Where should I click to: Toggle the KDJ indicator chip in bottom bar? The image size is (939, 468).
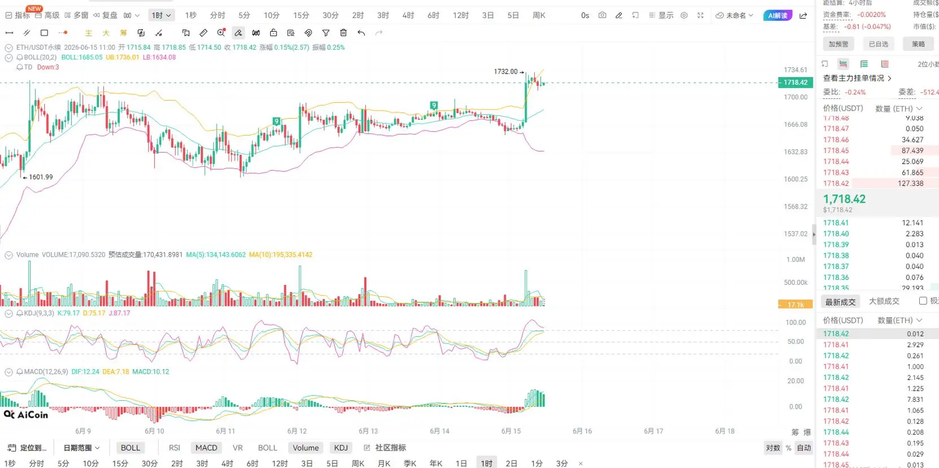(341, 448)
